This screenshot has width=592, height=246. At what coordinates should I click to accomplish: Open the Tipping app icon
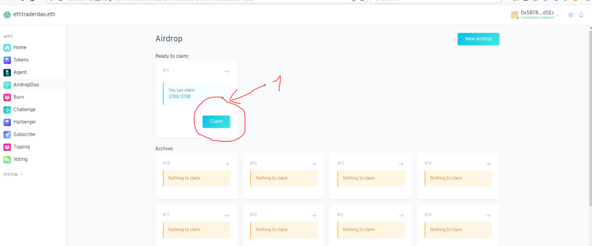click(7, 147)
